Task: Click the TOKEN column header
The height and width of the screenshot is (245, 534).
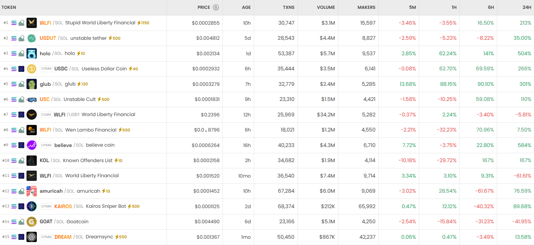Action: [x=9, y=7]
